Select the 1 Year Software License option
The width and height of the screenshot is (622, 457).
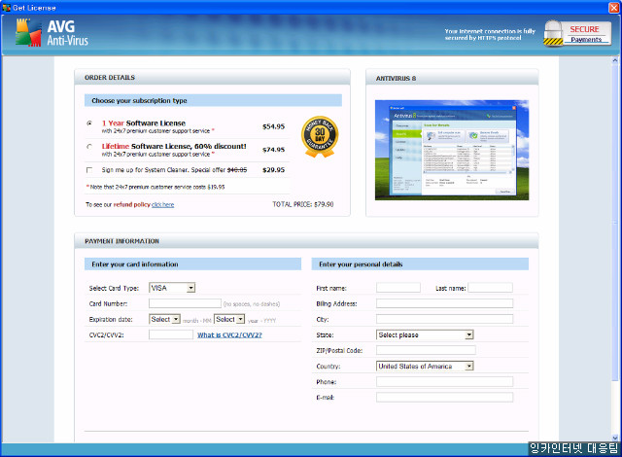click(89, 123)
